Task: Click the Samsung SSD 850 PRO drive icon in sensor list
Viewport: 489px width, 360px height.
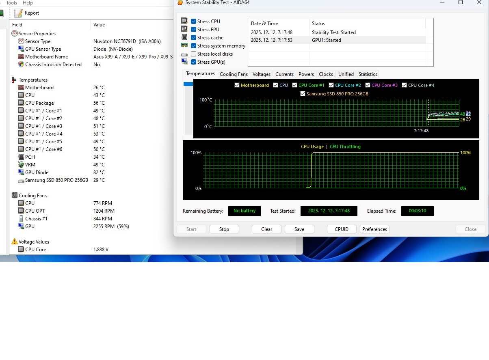Action: pyautogui.click(x=21, y=180)
